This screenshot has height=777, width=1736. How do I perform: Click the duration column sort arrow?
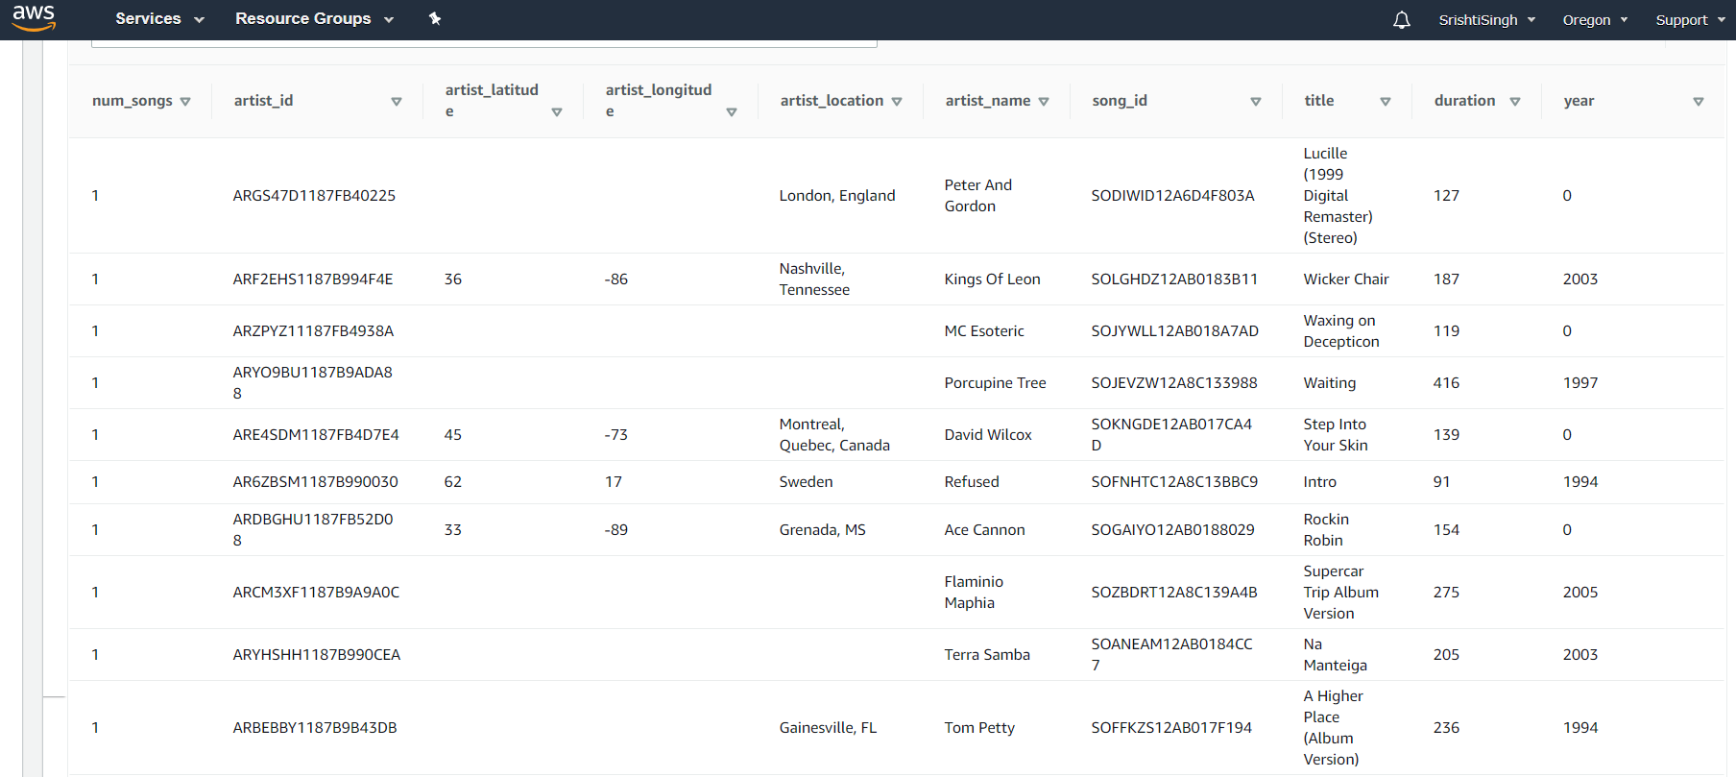click(1515, 102)
